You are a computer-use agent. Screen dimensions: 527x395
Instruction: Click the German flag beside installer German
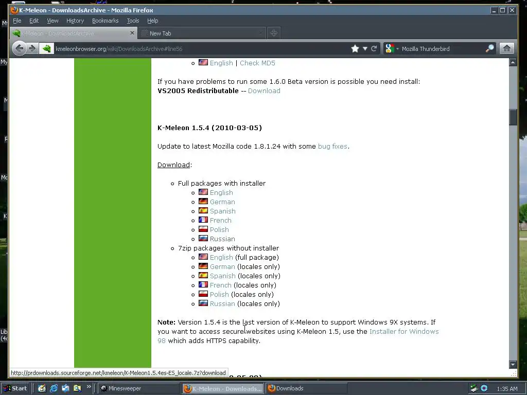(x=203, y=201)
